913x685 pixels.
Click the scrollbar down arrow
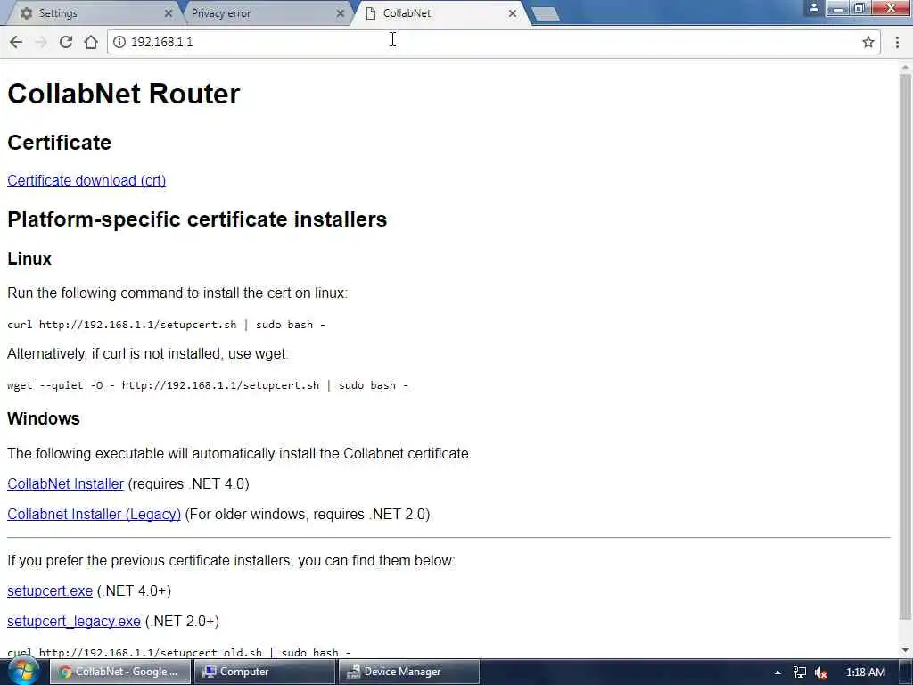(905, 650)
